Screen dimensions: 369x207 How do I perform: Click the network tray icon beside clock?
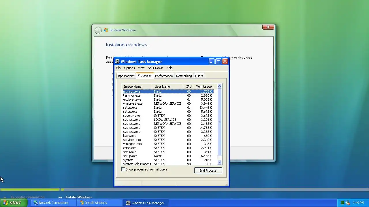pos(348,203)
